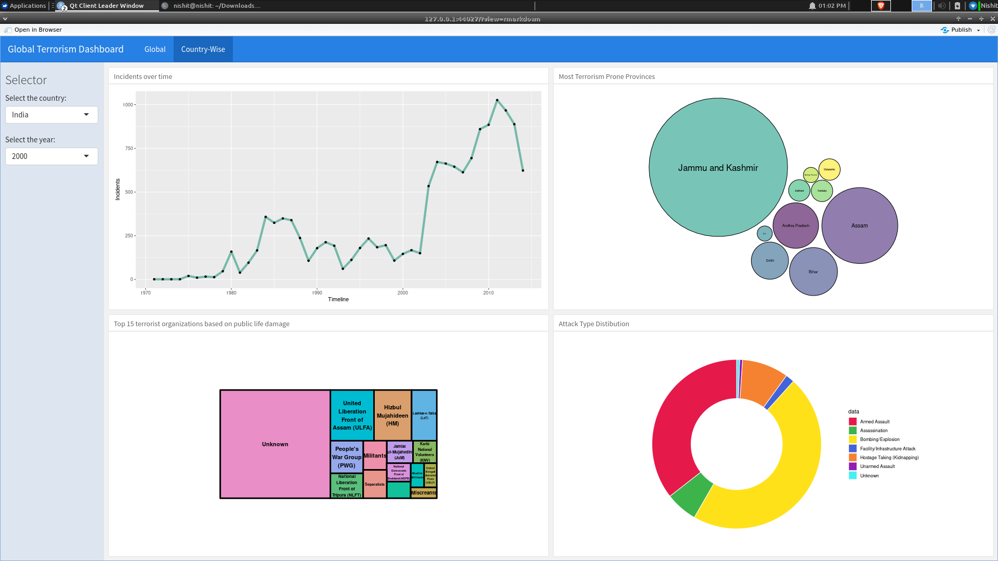998x561 pixels.
Task: Open the year dropdown showing 2000
Action: 51,156
